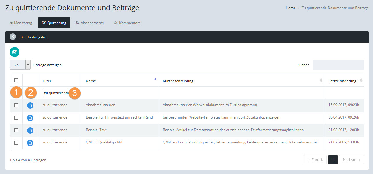Click the Home breadcrumb link

coord(290,8)
